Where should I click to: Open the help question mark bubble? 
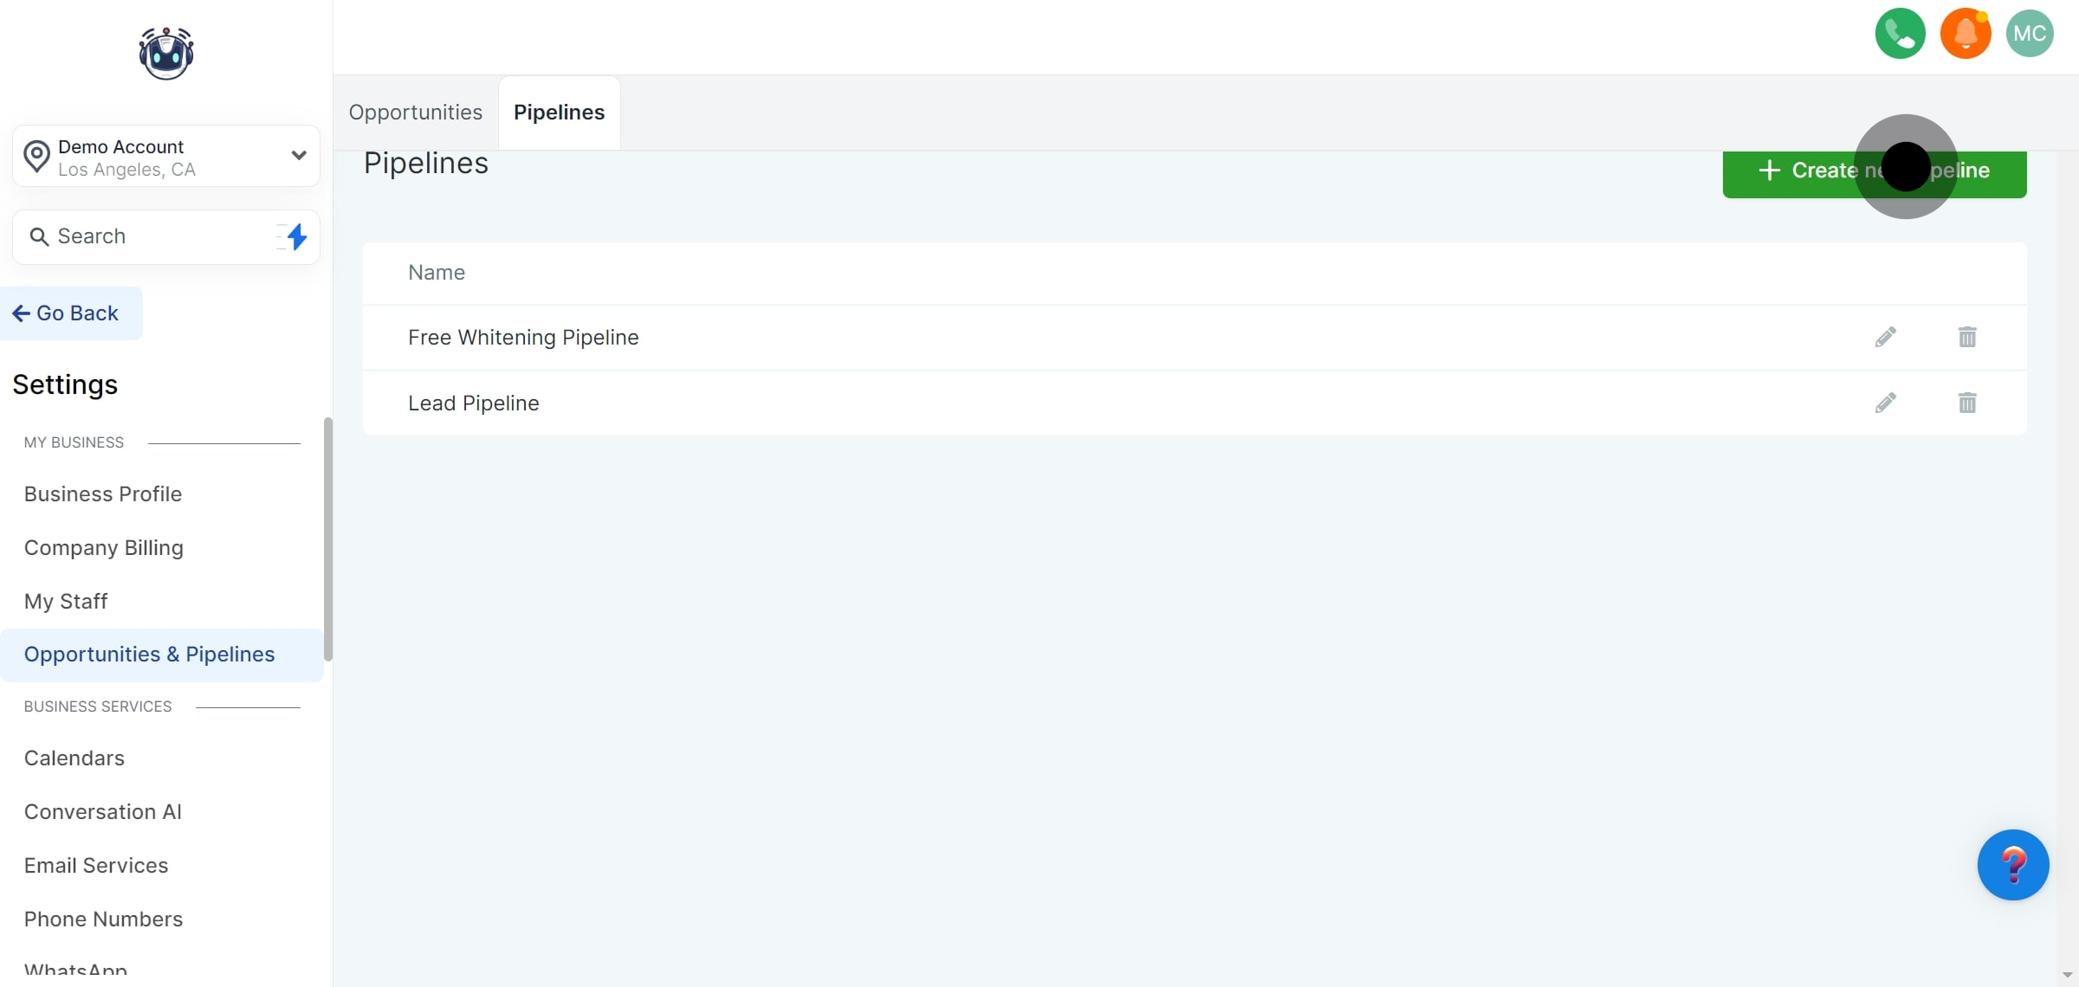(2013, 864)
